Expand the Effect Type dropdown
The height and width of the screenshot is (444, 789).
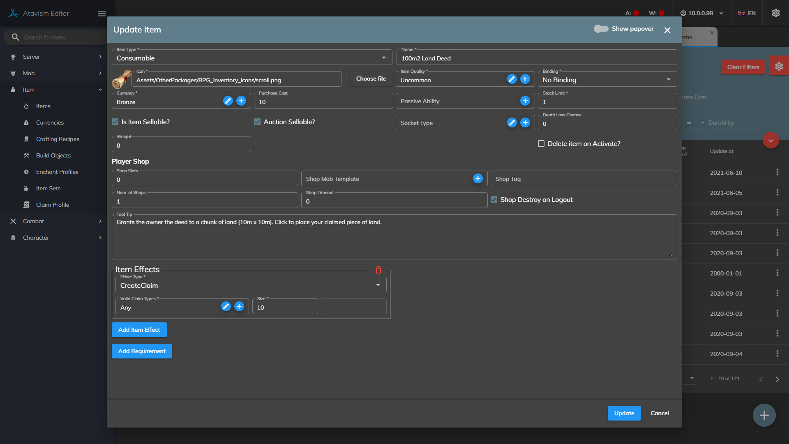click(251, 285)
